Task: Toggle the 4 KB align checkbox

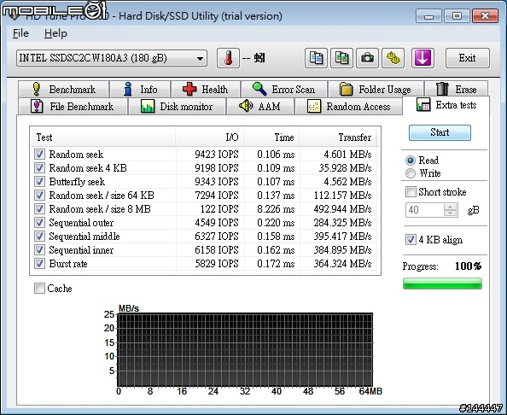Action: (x=411, y=240)
